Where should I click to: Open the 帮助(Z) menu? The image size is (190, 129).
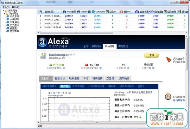pyautogui.click(x=16, y=7)
